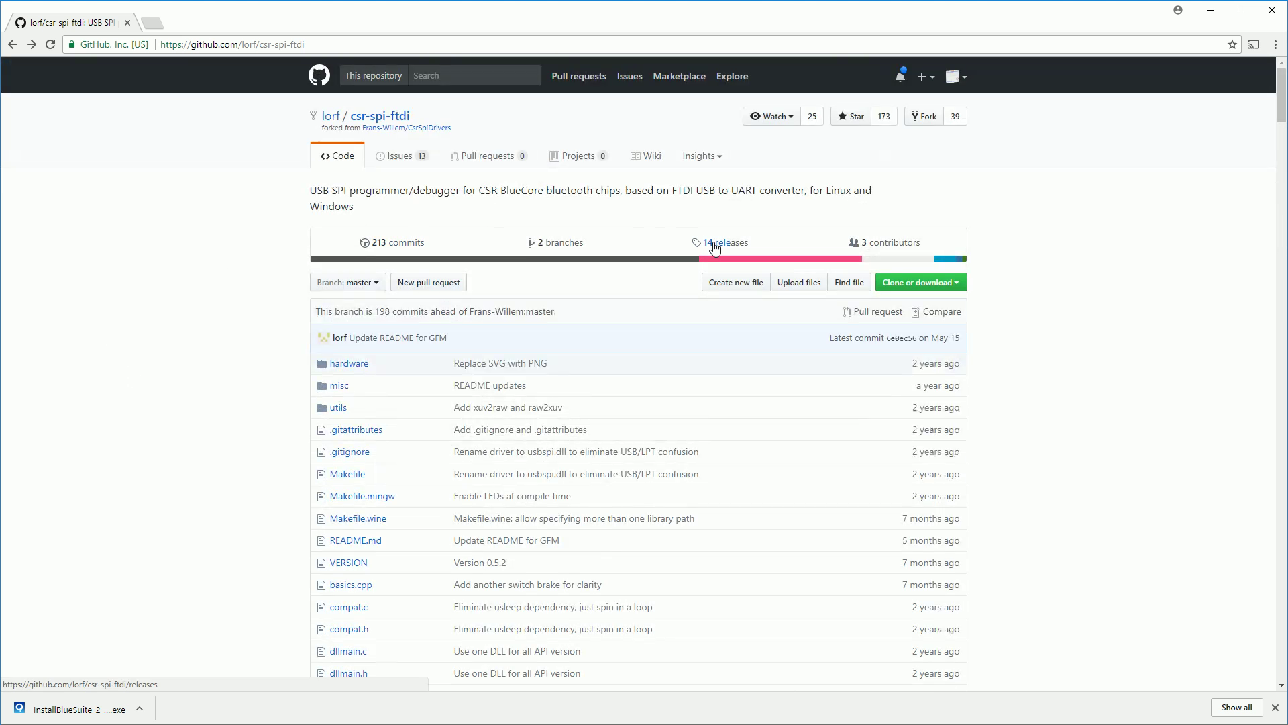Screen dimensions: 1288x725
Task: Open the InstallBlueSuite download options arrow
Action: 140,708
